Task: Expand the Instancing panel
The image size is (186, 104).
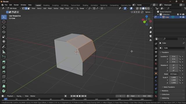Action: (x=165, y=98)
